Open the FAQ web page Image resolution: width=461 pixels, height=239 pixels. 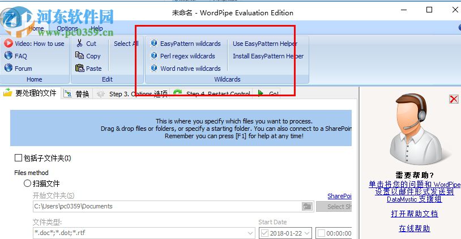tap(16, 56)
